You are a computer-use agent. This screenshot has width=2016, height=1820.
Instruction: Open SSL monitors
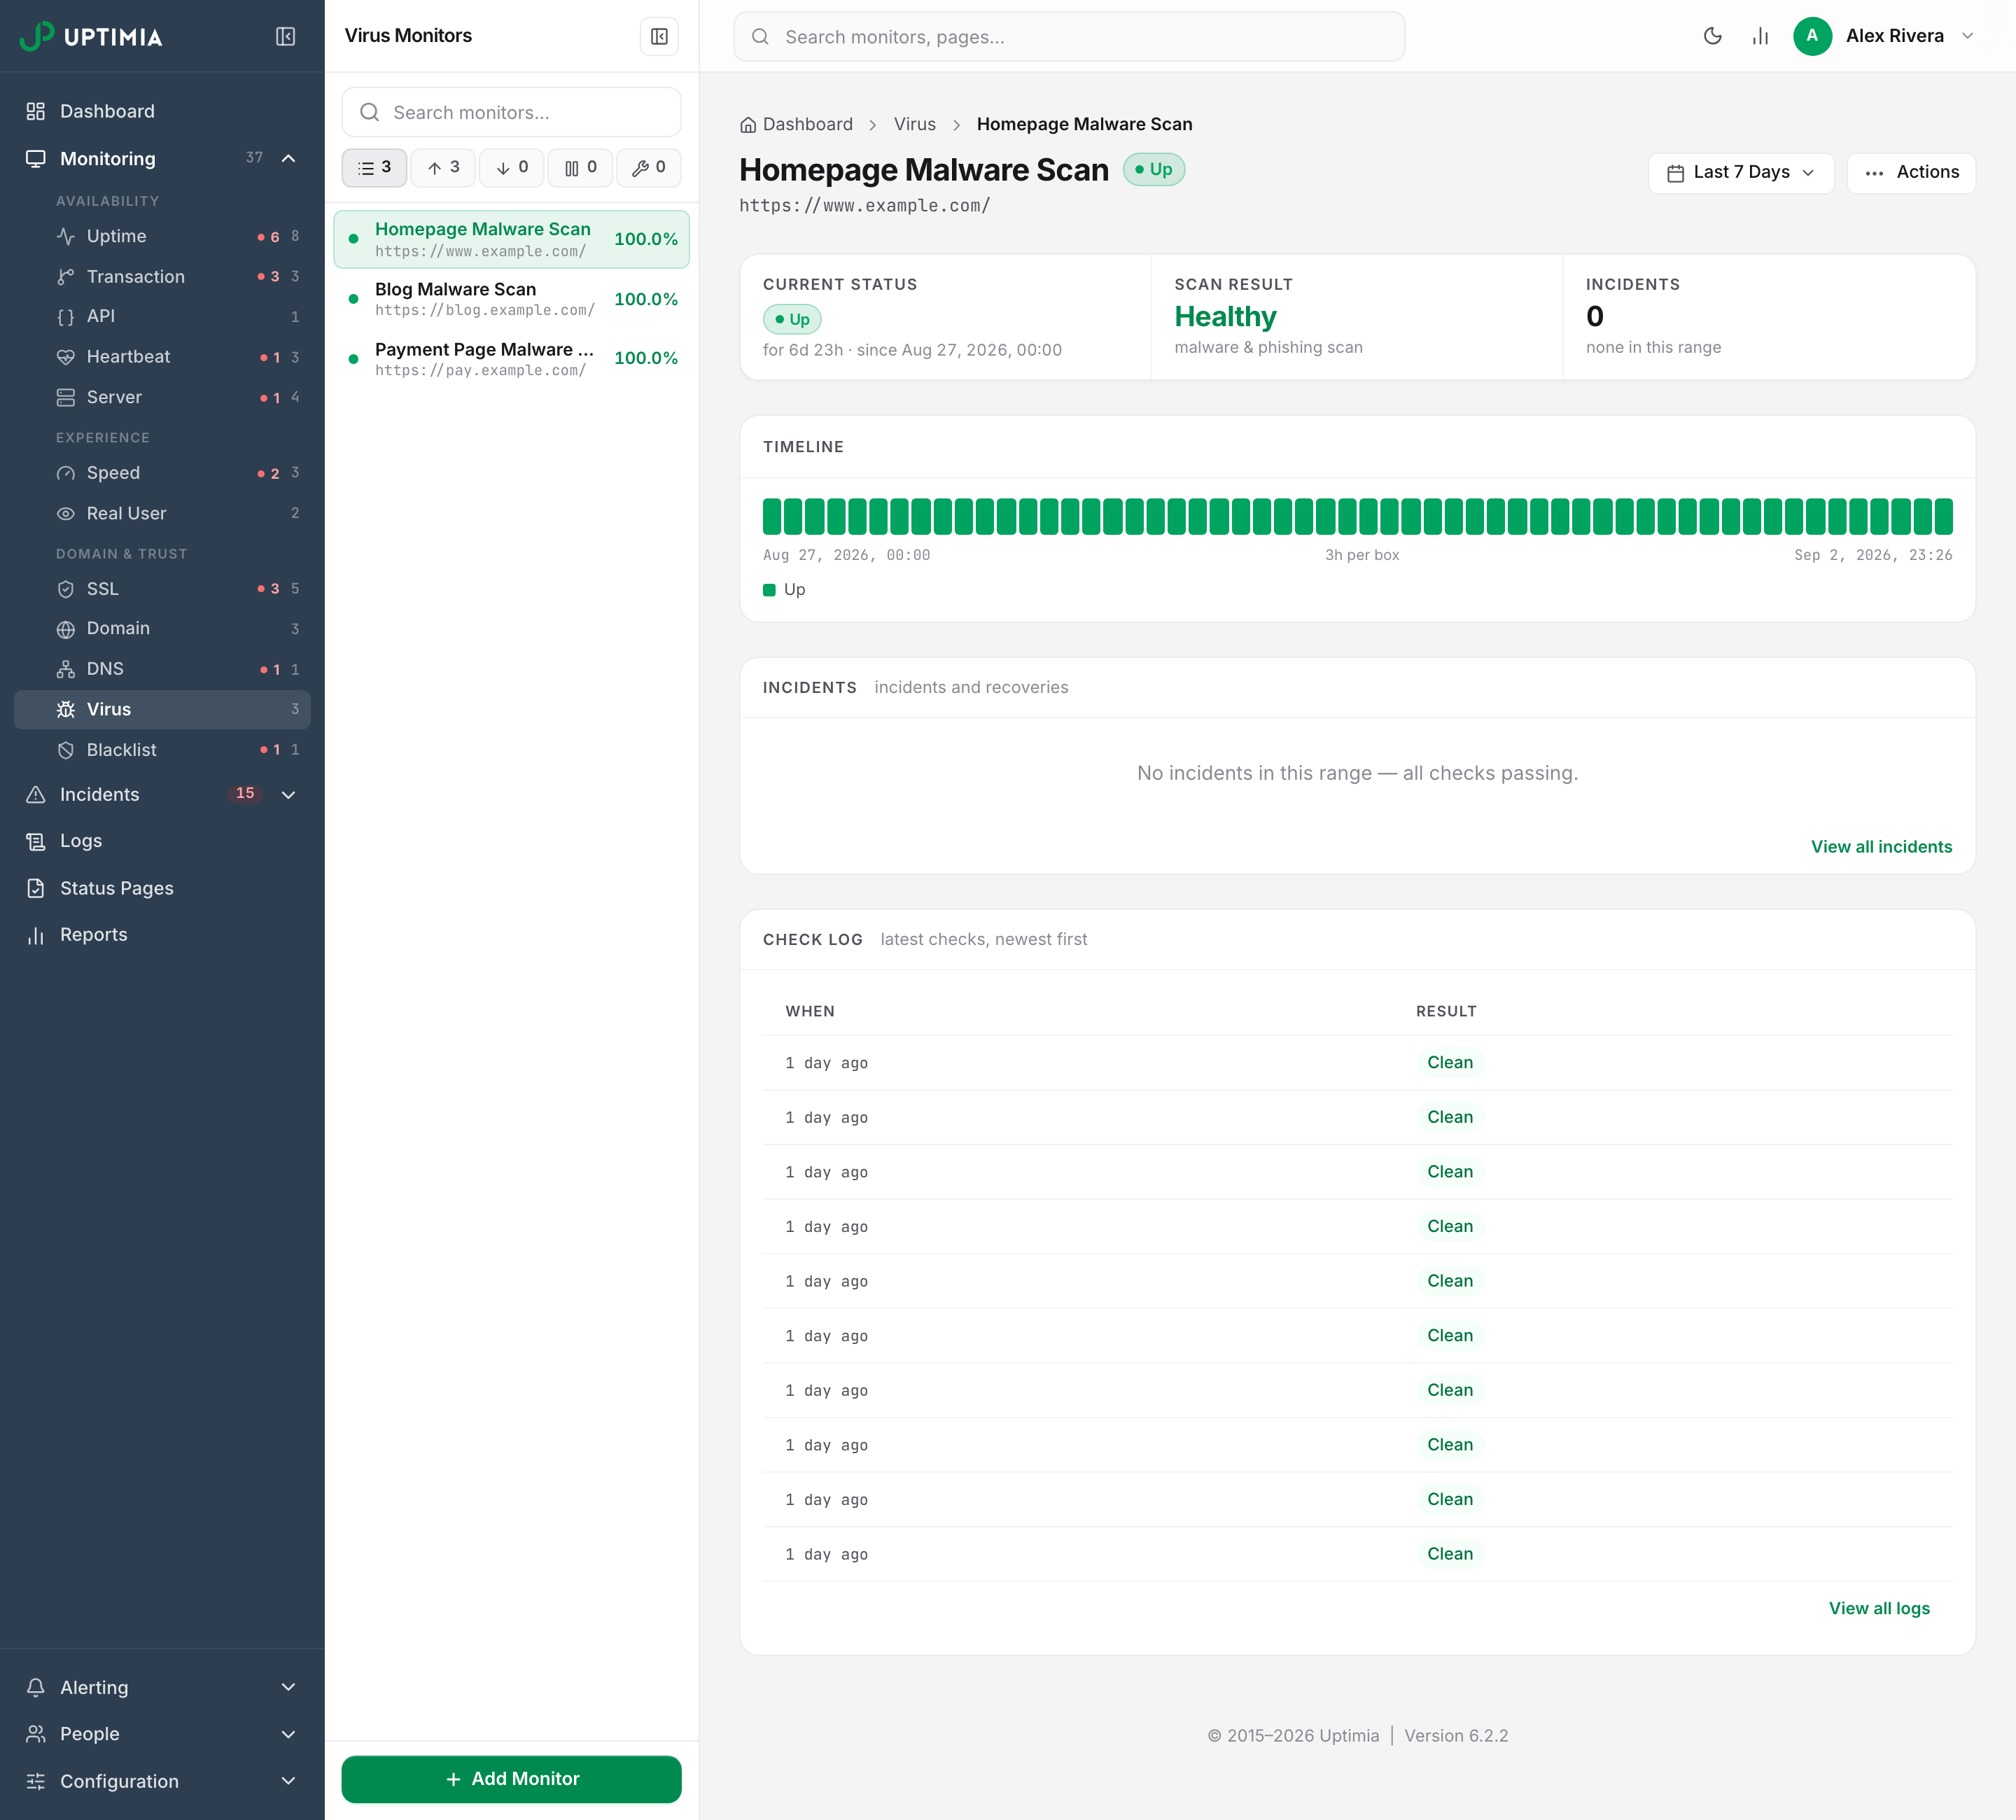click(x=162, y=589)
